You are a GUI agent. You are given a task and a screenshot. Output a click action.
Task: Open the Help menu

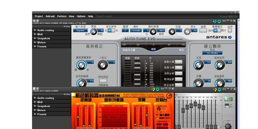[91, 16]
